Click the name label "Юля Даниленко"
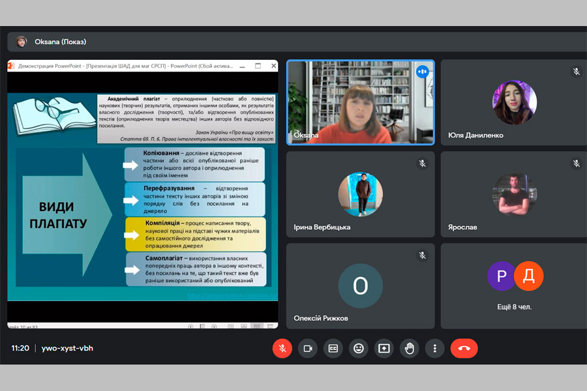 pos(475,136)
